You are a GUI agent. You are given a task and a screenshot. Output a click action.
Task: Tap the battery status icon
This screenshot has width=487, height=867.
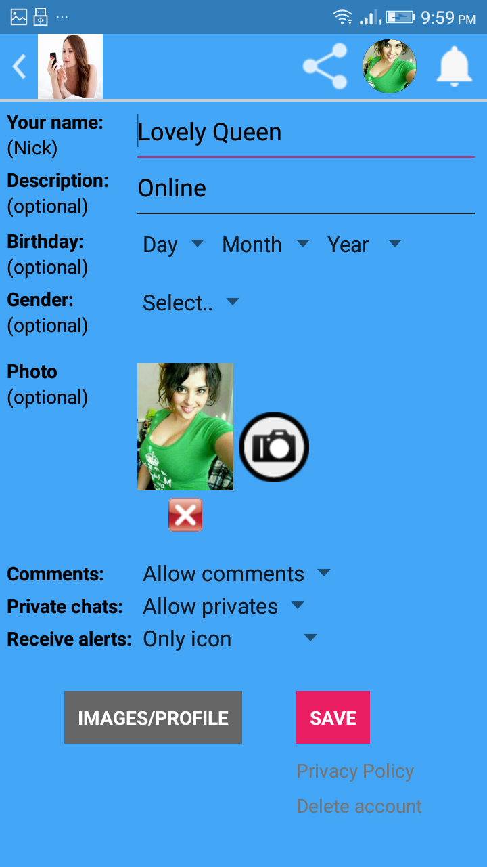point(400,18)
